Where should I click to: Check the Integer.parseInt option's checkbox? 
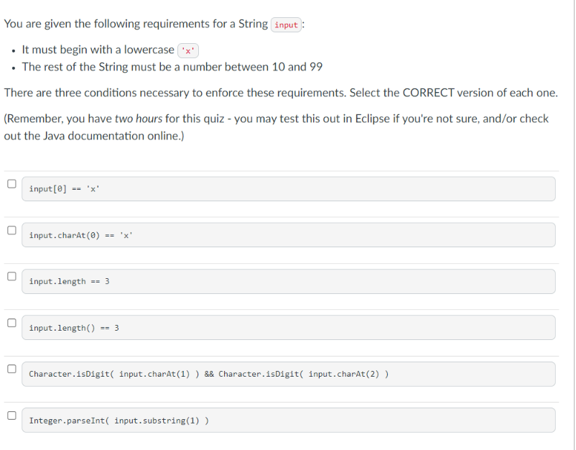click(x=11, y=415)
